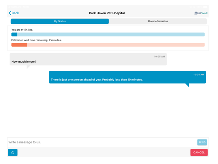Click the 10:05 AM timestamp on blue reply
Viewport: 218px width, 164px height.
tap(199, 74)
